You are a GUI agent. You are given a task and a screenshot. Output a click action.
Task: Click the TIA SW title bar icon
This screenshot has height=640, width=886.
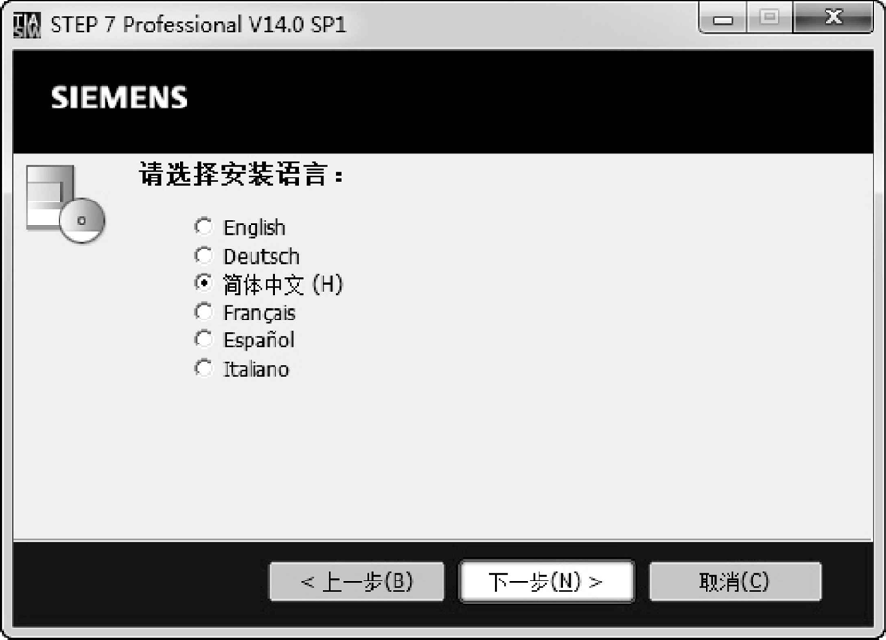coord(27,25)
